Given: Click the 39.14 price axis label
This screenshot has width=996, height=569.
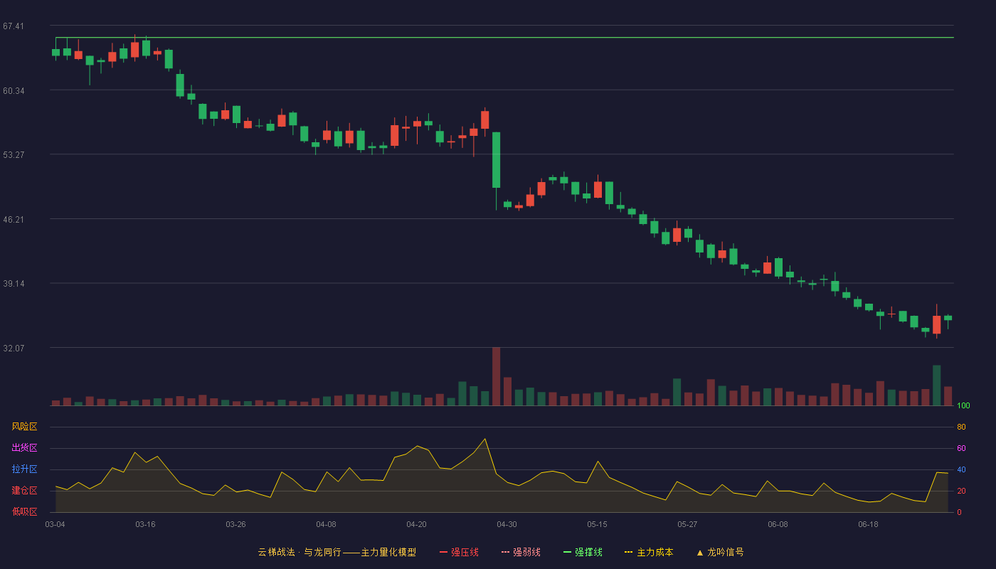Looking at the screenshot, I should click(14, 283).
